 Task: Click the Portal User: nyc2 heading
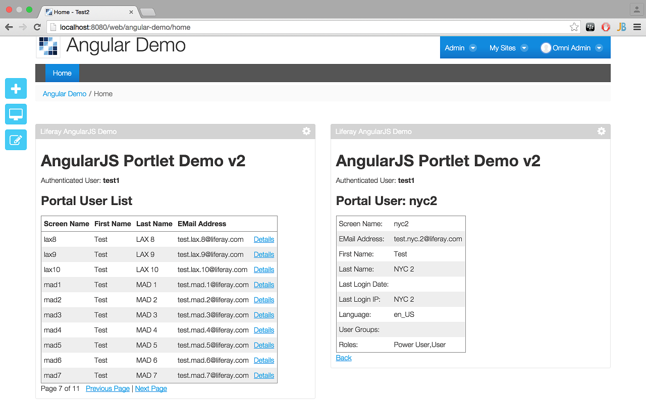[387, 201]
